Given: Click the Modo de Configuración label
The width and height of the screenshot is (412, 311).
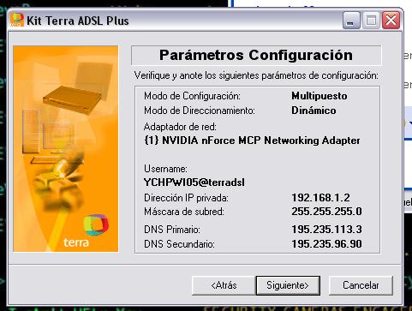Looking at the screenshot, I should (x=192, y=96).
